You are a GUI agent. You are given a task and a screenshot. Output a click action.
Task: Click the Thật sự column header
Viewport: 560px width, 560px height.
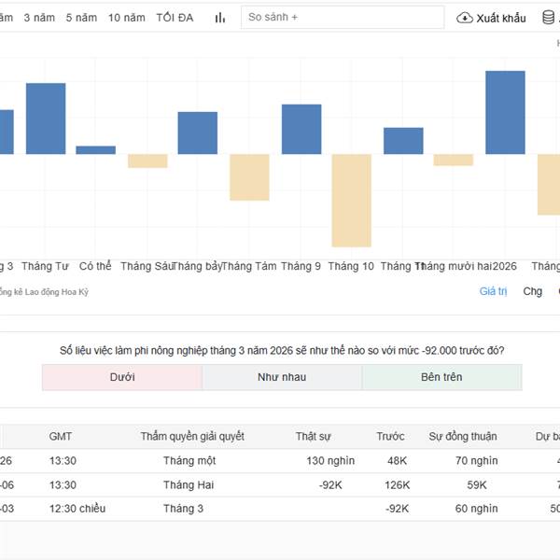313,436
